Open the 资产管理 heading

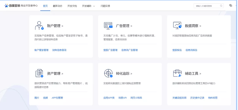pyautogui.click(x=55, y=74)
